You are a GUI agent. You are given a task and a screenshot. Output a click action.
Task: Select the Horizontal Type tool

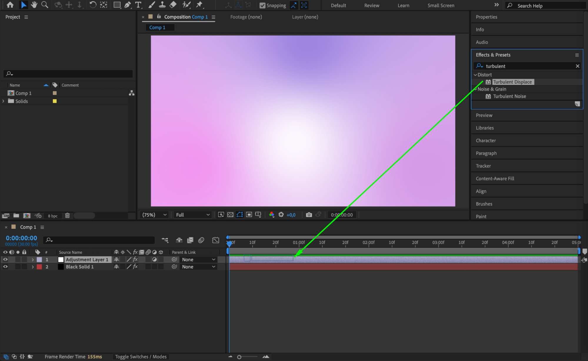click(x=138, y=5)
